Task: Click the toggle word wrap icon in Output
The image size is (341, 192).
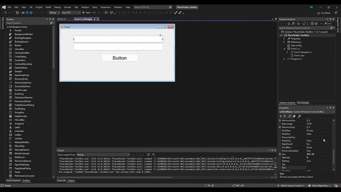Action: 153,155
